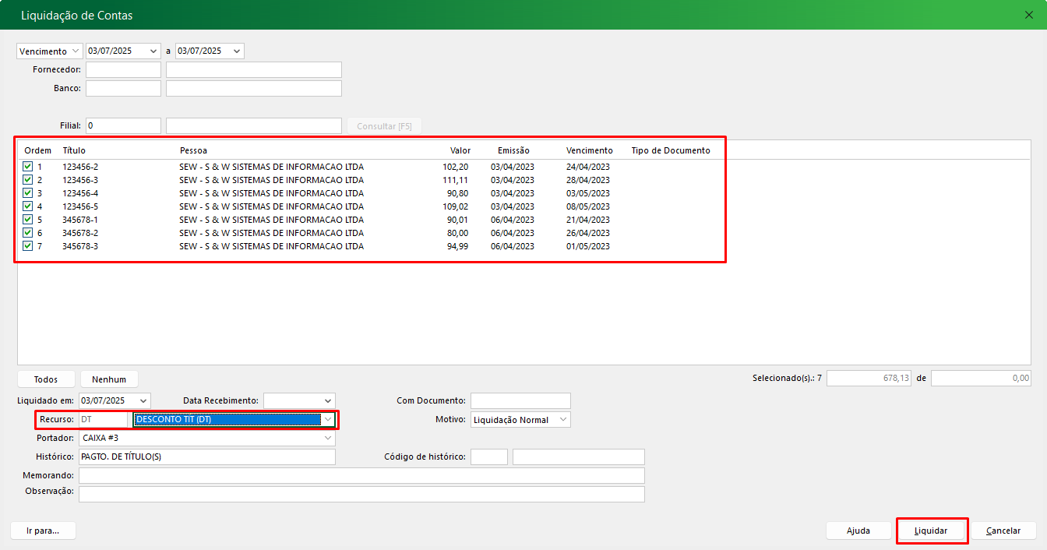1047x550 pixels.
Task: Deselect the row with título 345678-2
Action: coord(28,233)
